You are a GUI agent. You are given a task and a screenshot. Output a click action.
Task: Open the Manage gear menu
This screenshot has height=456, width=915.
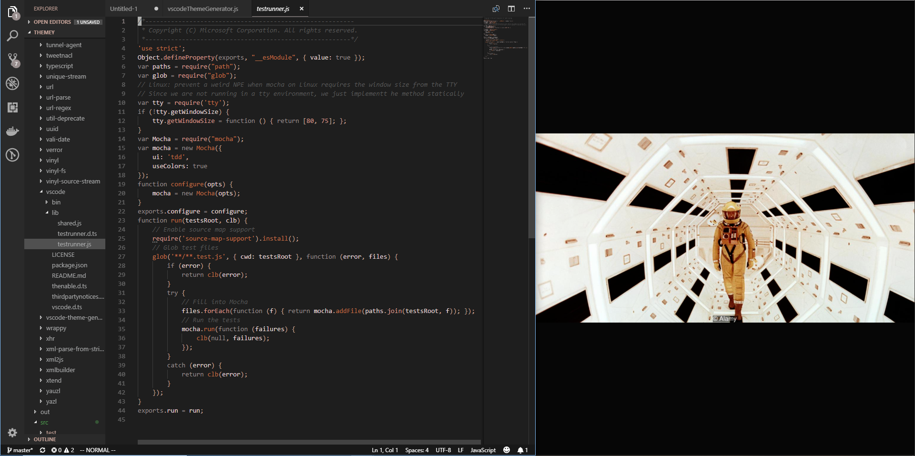click(12, 433)
